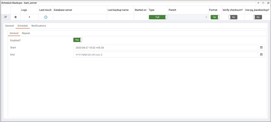The height and width of the screenshot is (122, 271).
Task: Open the Notifications tab
Action: 39,26
